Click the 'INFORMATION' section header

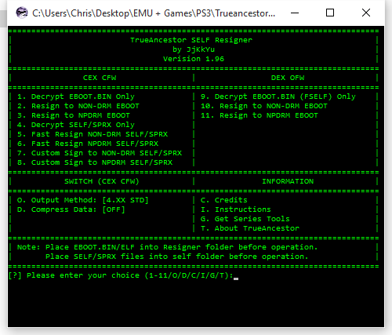[x=288, y=181]
